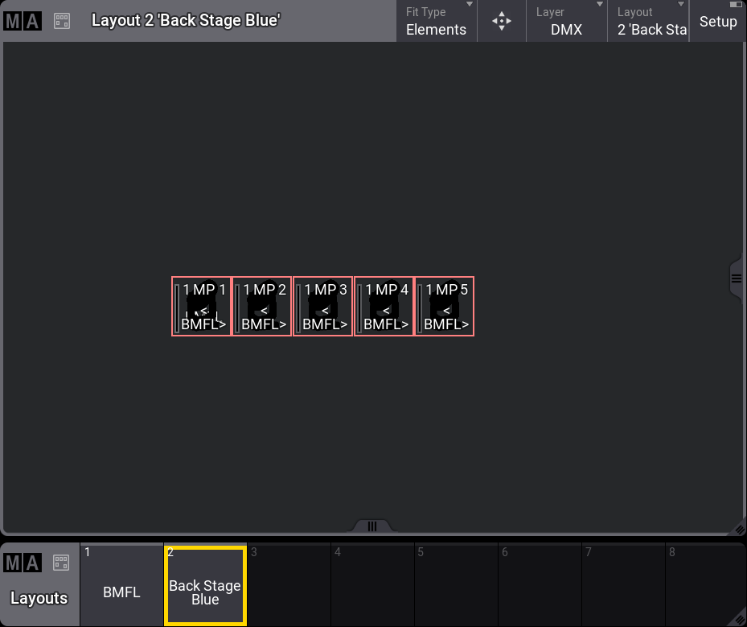Viewport: 747px width, 627px height.
Task: Click empty layout pool slot 8
Action: [706, 584]
